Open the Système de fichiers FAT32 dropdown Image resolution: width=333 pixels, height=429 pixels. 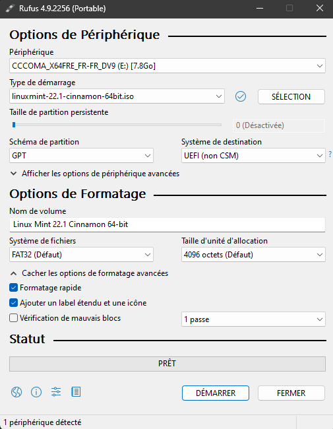81,255
